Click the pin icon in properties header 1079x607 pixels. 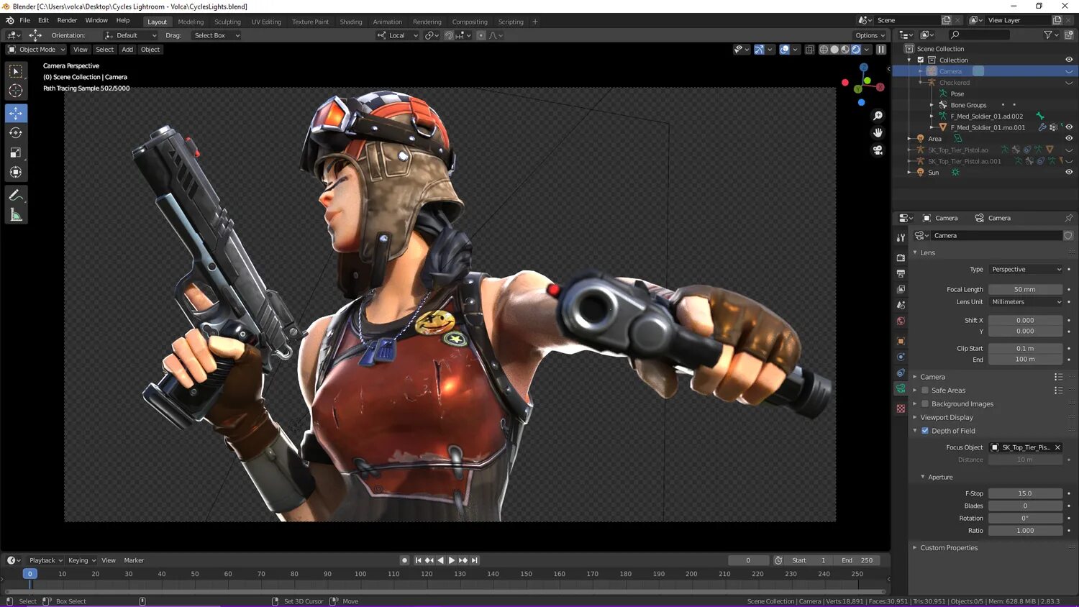pos(1068,218)
